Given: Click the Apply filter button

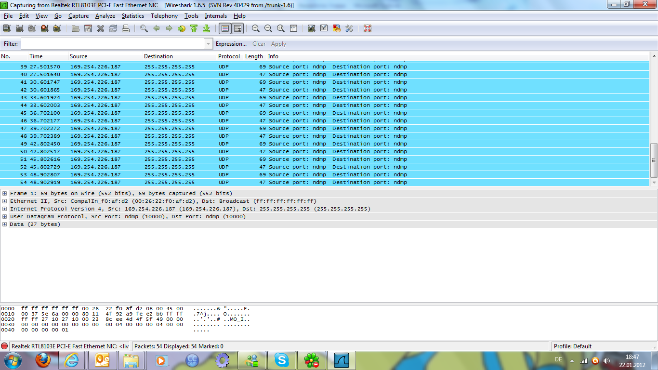Looking at the screenshot, I should coord(278,44).
